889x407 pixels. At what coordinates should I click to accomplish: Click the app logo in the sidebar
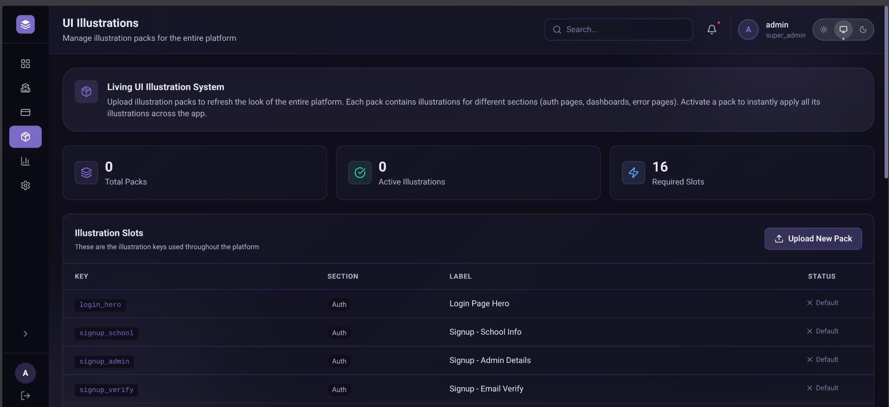[x=26, y=25]
